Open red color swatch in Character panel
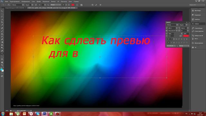This screenshot has width=206, height=116. 186,36
